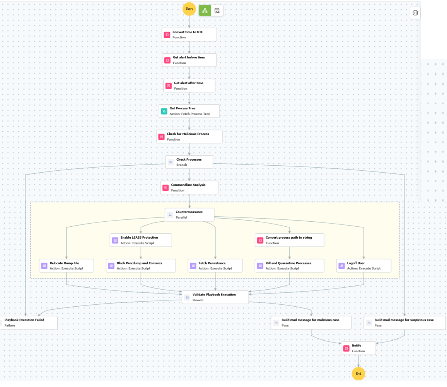Viewport: 447px width, 387px height.
Task: Click the Get alert after time function icon
Action: [x=169, y=86]
